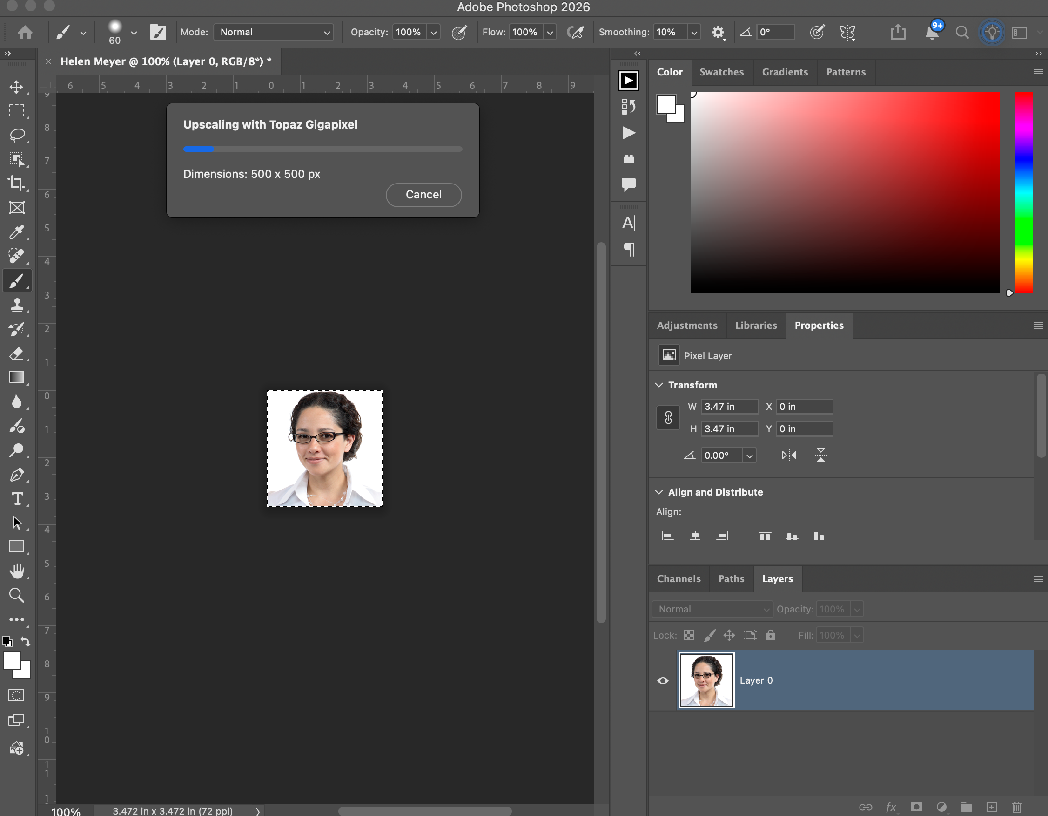Toggle the W/H aspect ratio link

[x=668, y=417]
